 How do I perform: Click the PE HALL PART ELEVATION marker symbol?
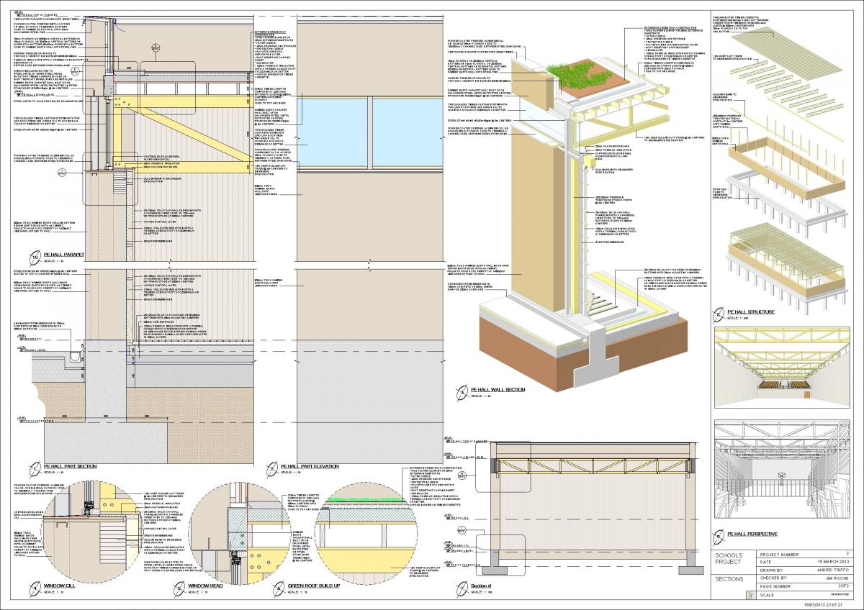coord(272,468)
